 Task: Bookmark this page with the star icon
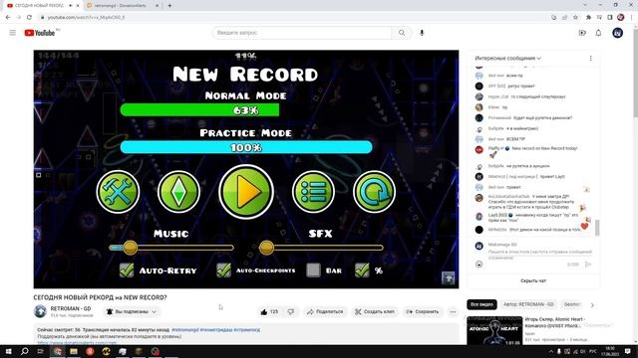575,18
